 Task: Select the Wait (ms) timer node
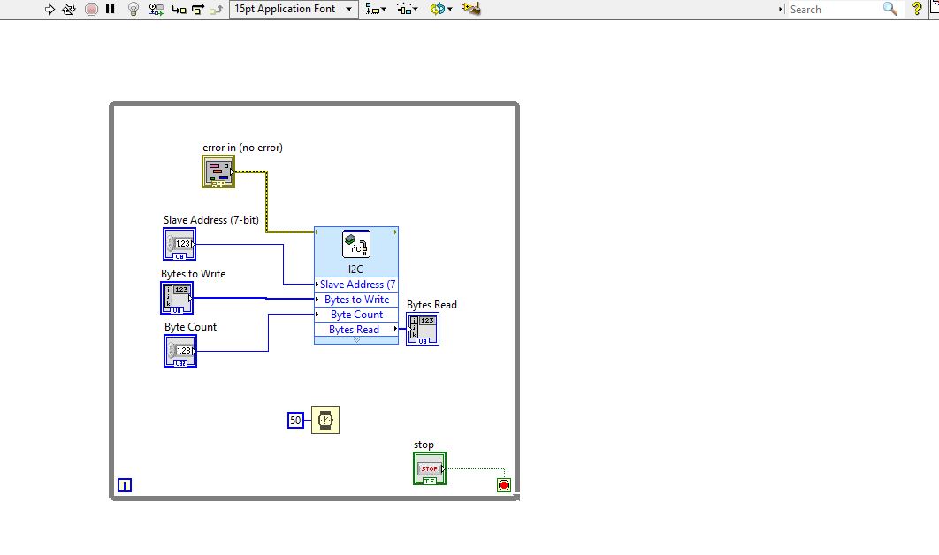point(325,420)
